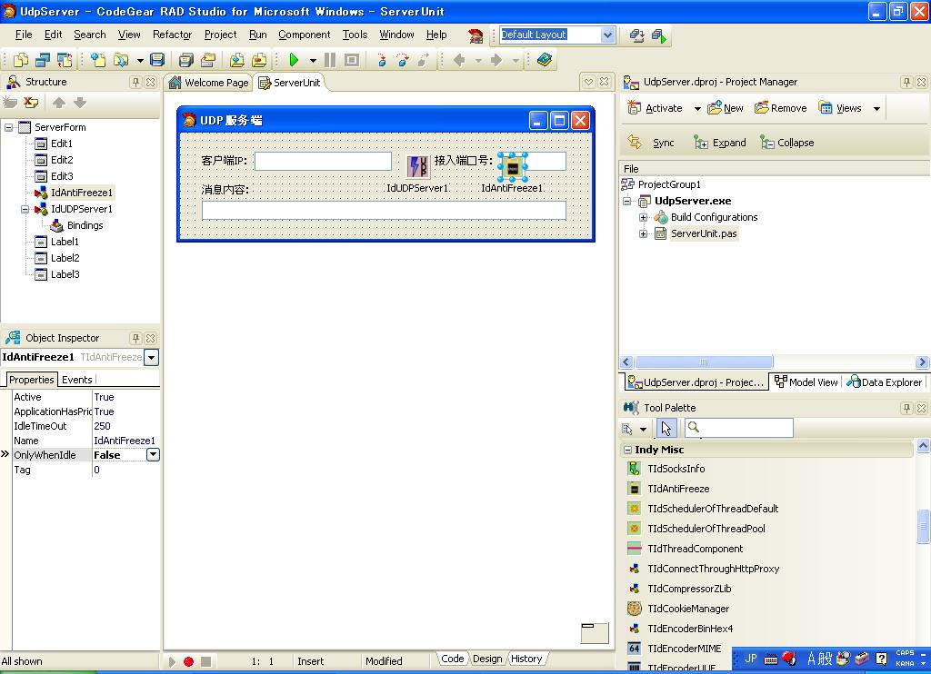
Task: Open the Component menu
Action: pos(304,35)
